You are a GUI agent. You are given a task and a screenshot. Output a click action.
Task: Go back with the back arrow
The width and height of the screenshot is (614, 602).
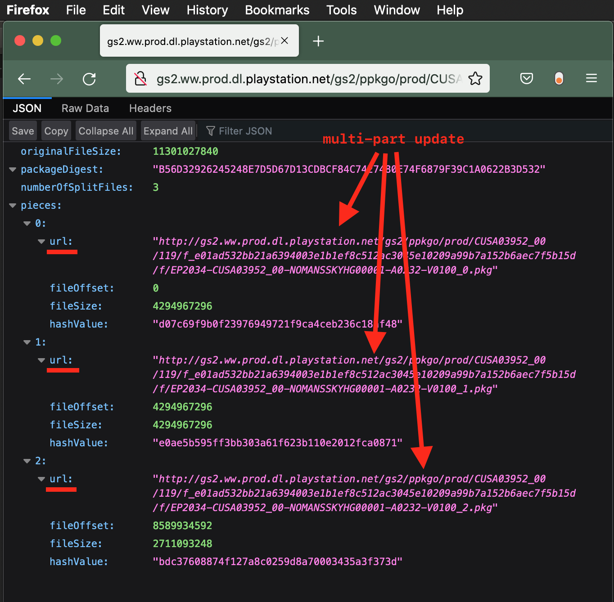pos(24,79)
